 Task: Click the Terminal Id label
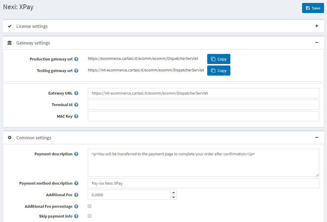62,105
